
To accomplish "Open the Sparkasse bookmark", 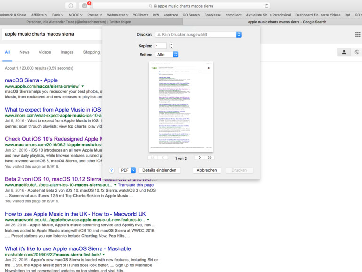I will coord(212,15).
